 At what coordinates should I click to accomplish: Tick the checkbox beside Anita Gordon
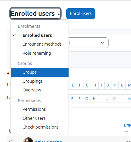[11, 141]
